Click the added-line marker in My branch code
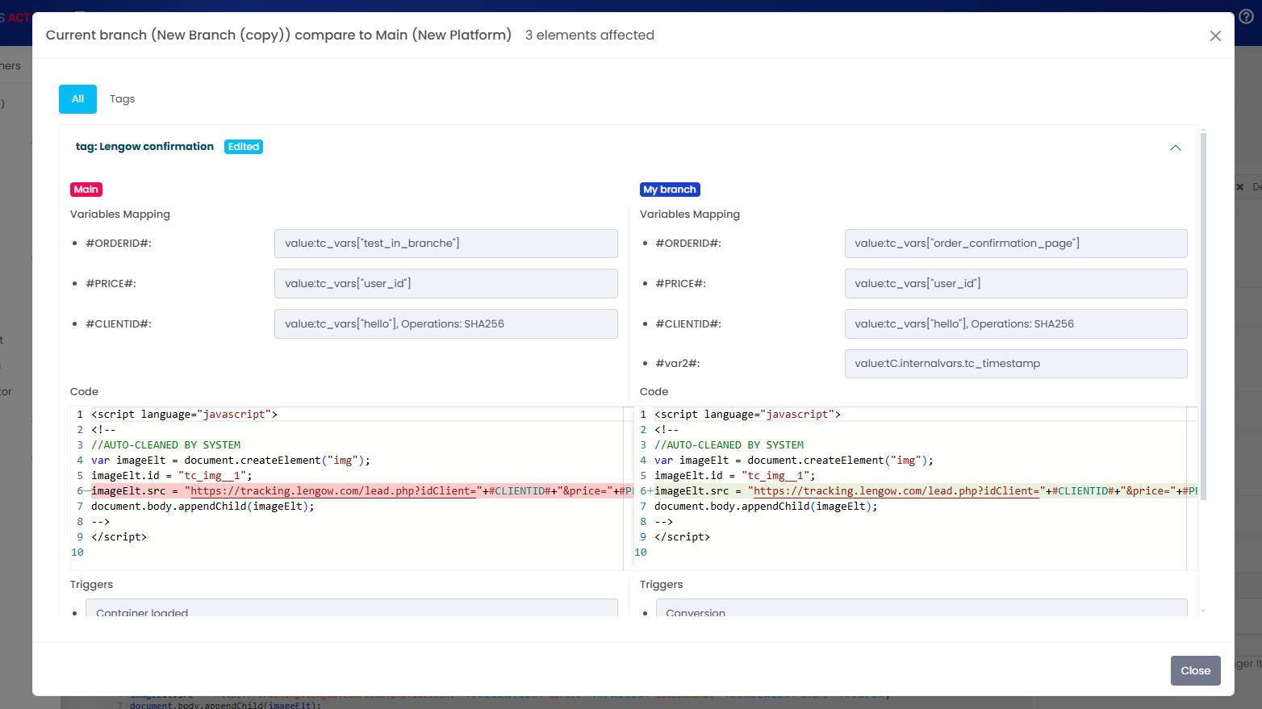 650,491
